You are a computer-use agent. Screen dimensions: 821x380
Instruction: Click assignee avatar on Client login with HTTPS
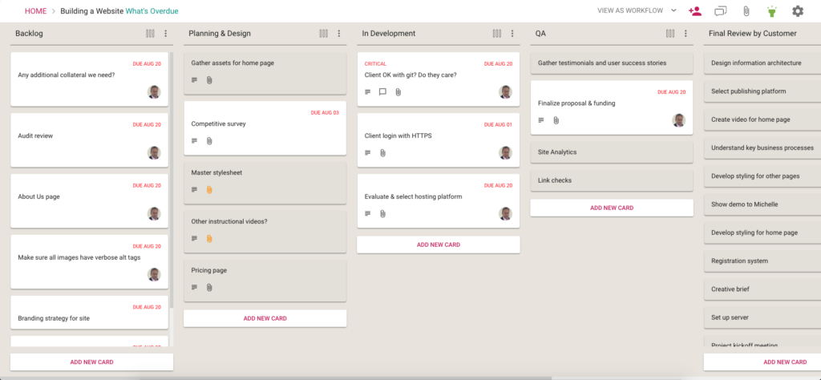505,153
